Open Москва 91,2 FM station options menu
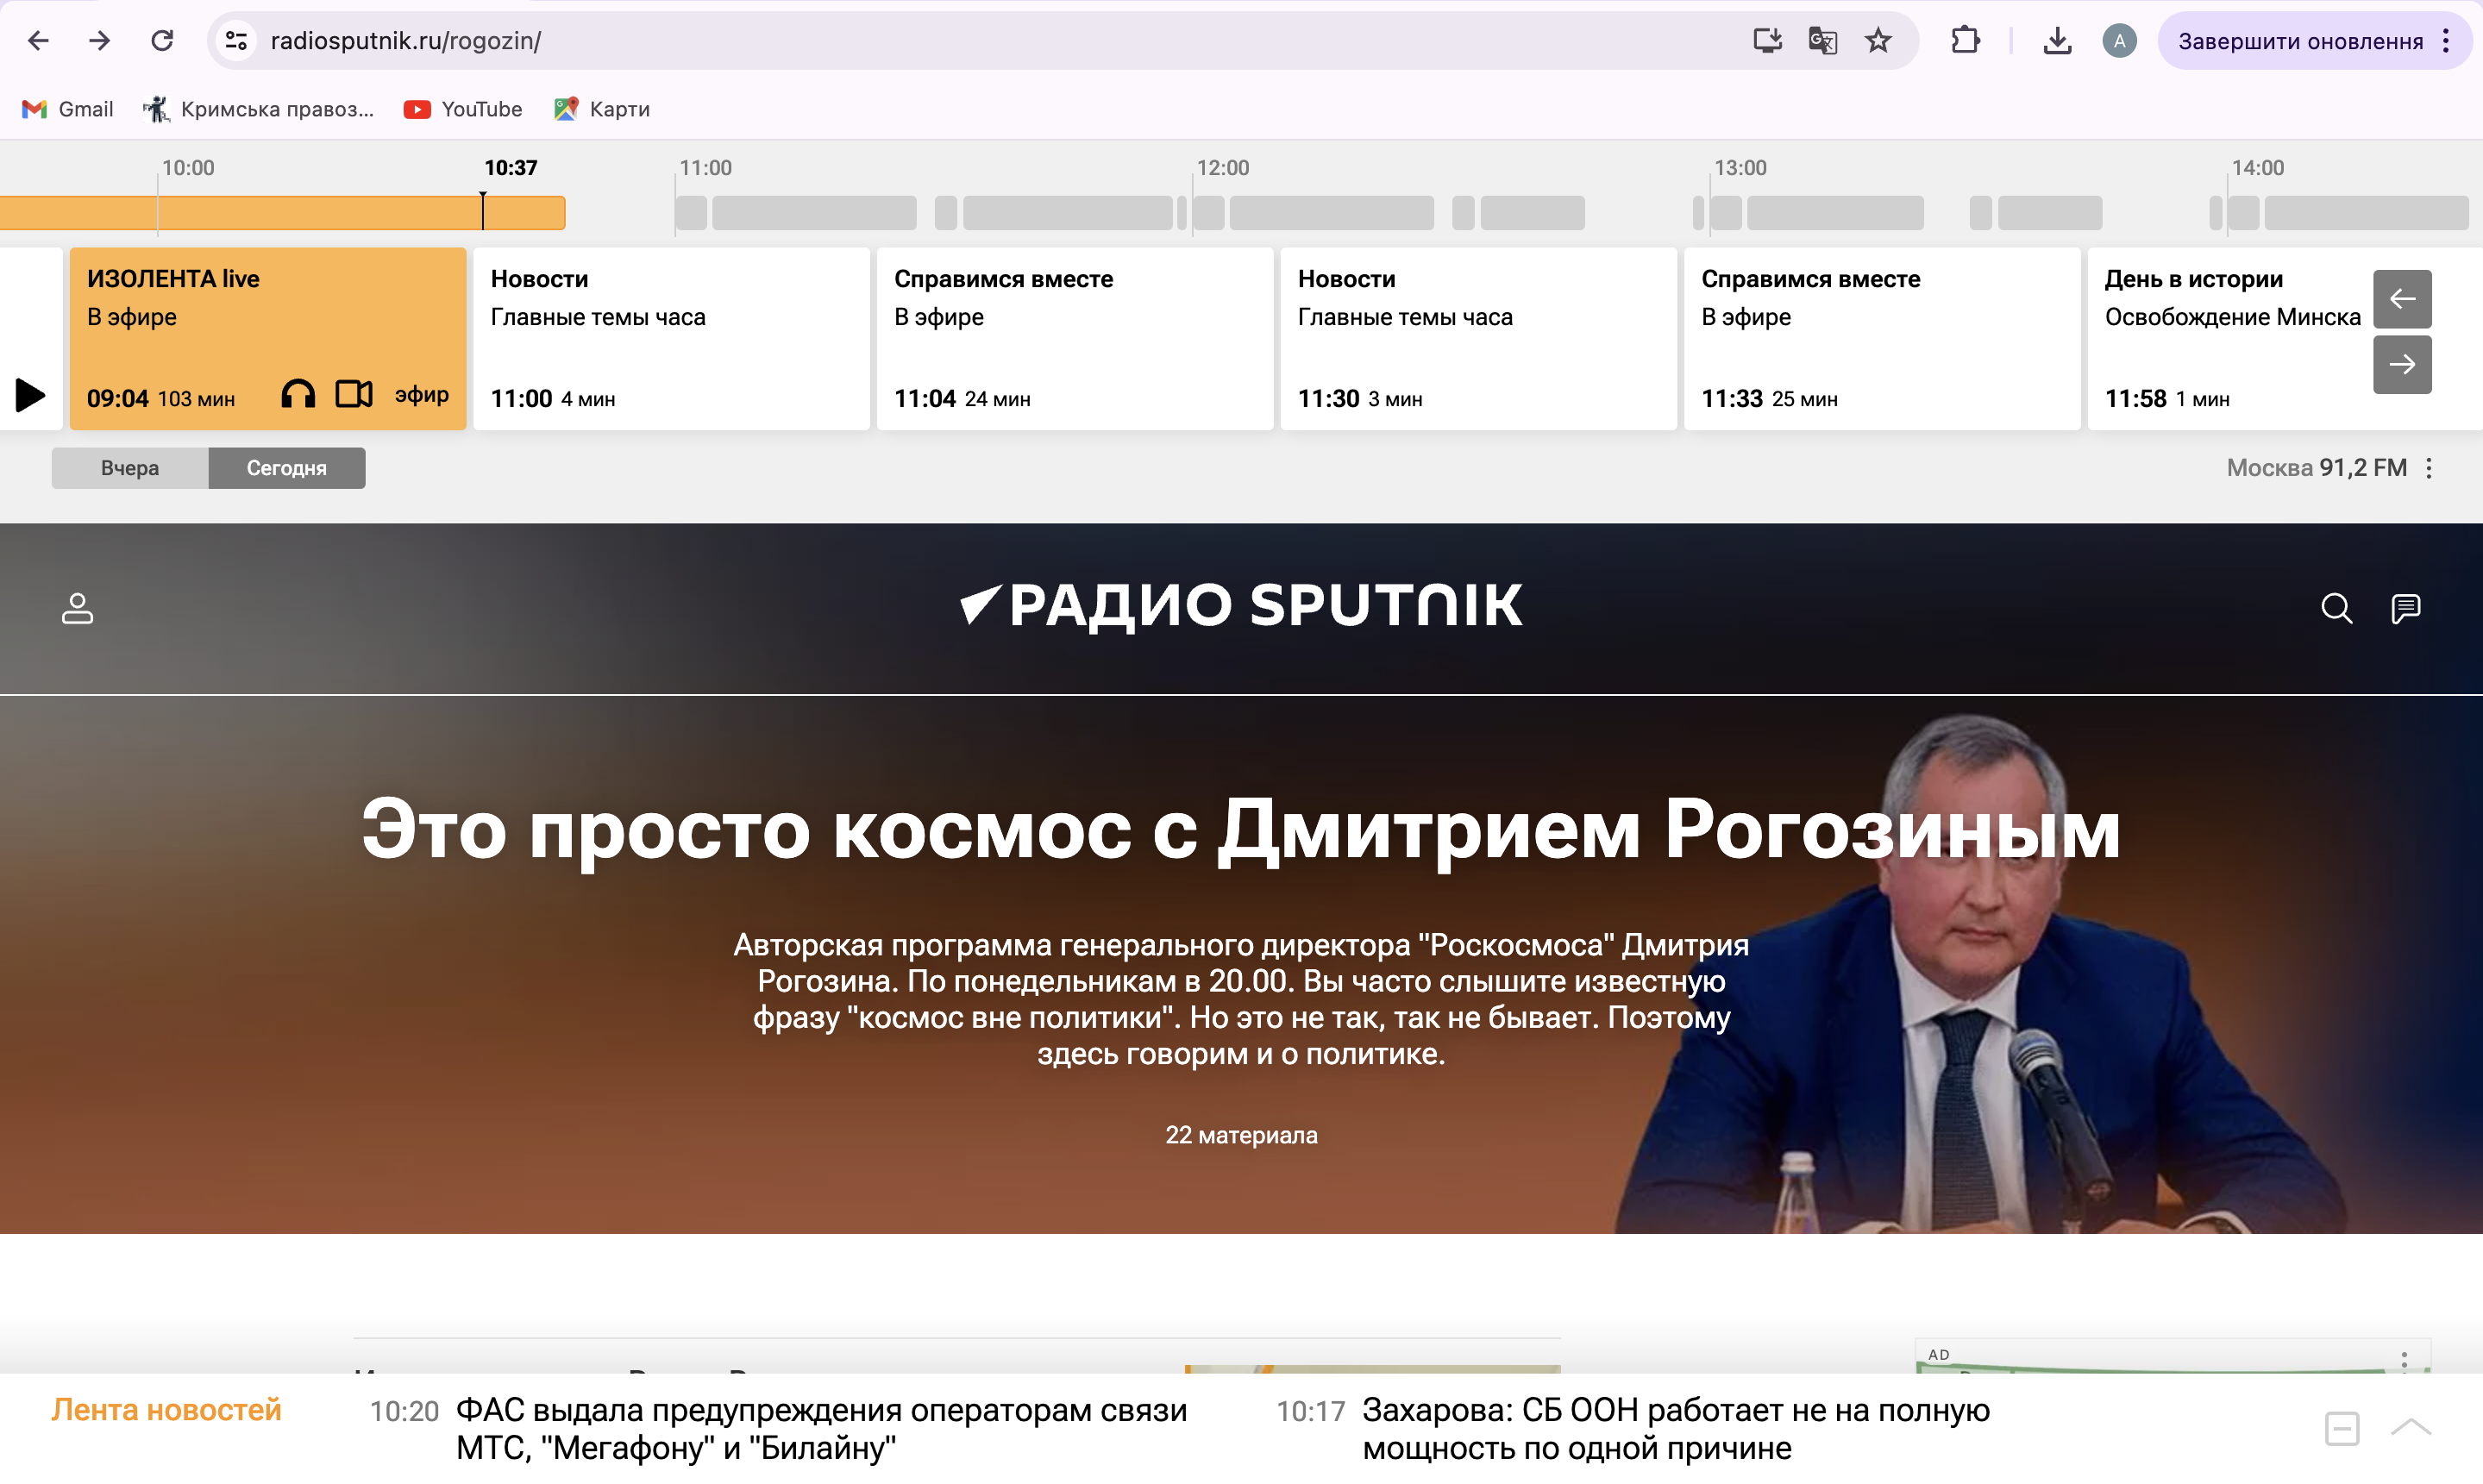Image resolution: width=2483 pixels, height=1484 pixels. (2429, 468)
